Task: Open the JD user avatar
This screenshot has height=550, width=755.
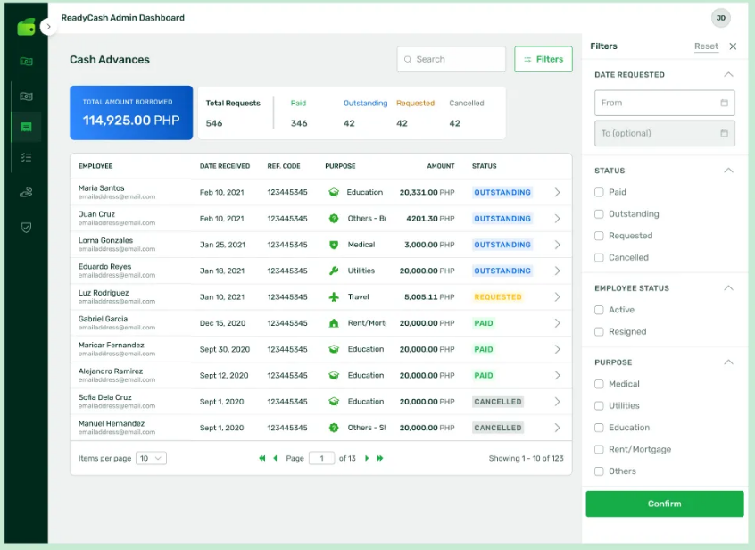Action: 720,18
